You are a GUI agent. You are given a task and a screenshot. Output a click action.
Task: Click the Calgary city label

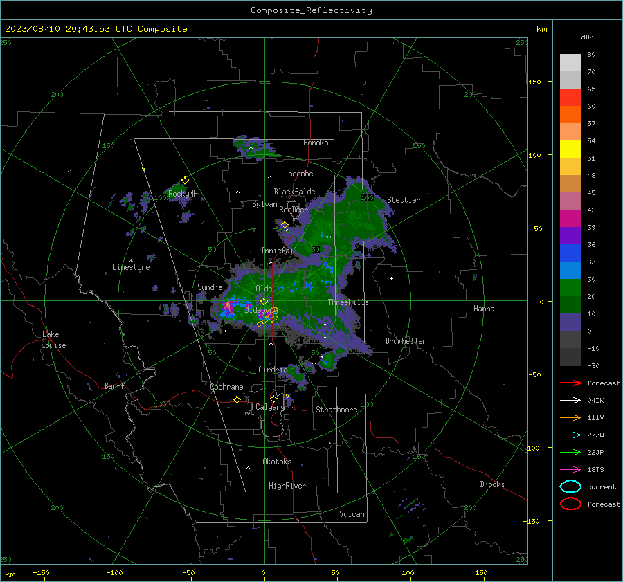tap(270, 407)
